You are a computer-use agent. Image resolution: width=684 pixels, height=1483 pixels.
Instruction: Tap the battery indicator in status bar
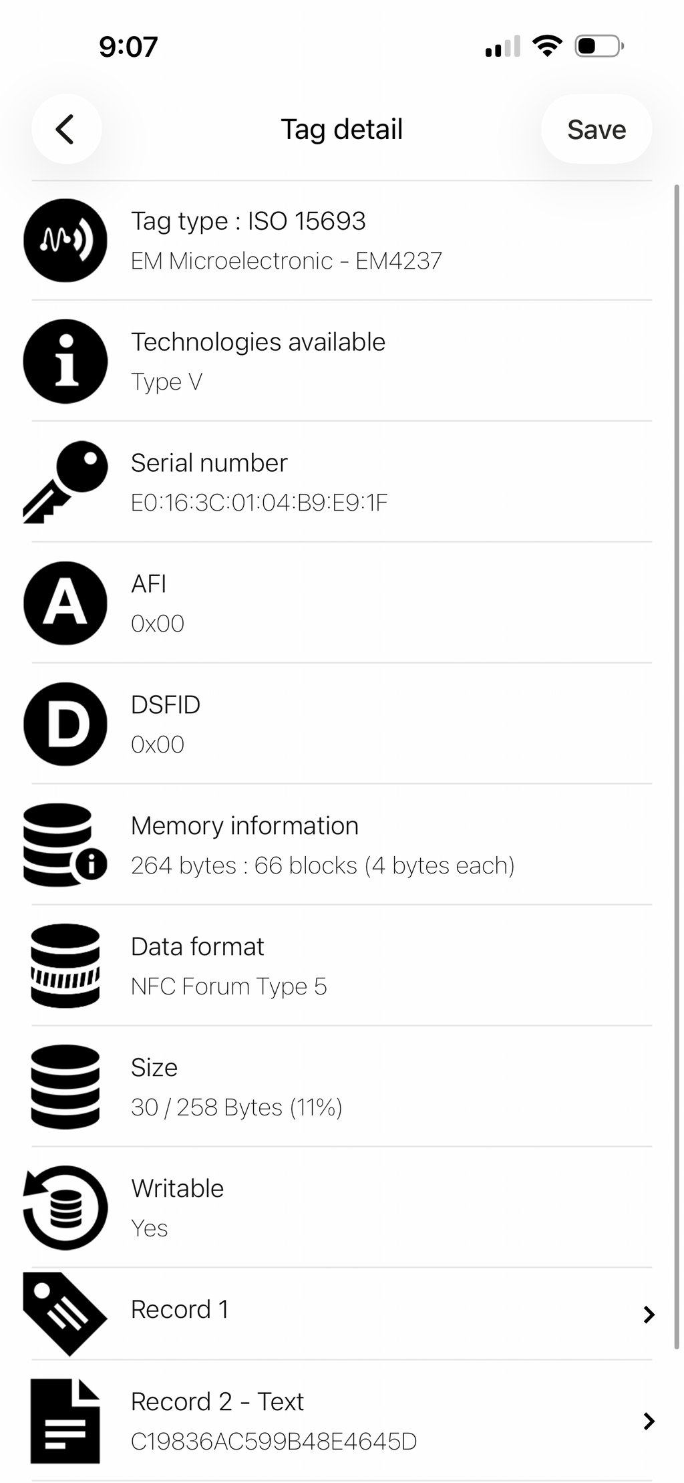click(599, 47)
